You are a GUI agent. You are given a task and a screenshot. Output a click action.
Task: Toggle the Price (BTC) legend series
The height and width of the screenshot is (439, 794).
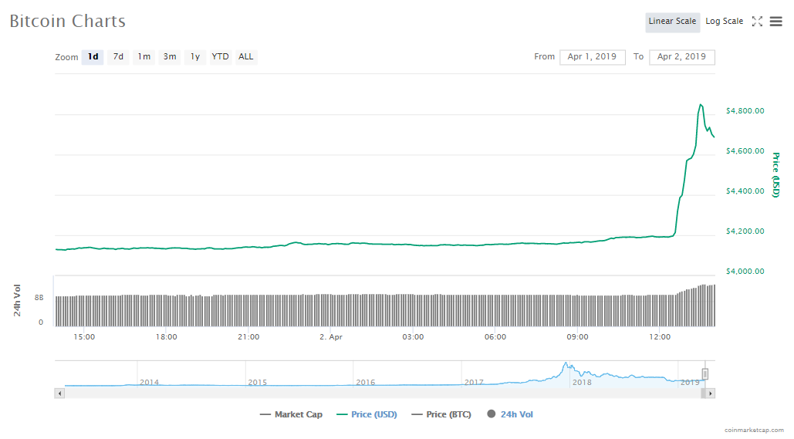[442, 414]
